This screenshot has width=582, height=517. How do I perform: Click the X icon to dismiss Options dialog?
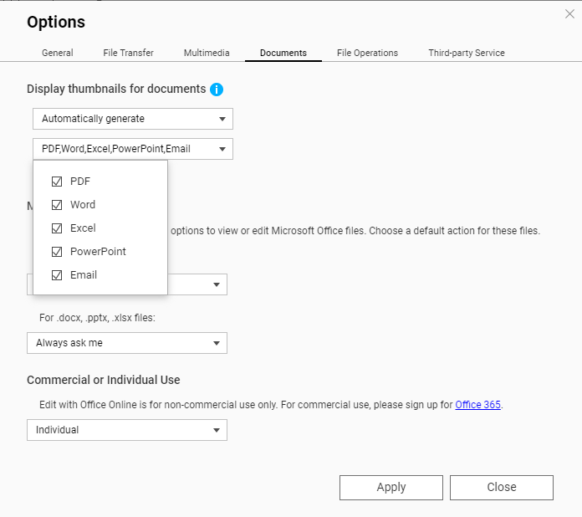569,13
